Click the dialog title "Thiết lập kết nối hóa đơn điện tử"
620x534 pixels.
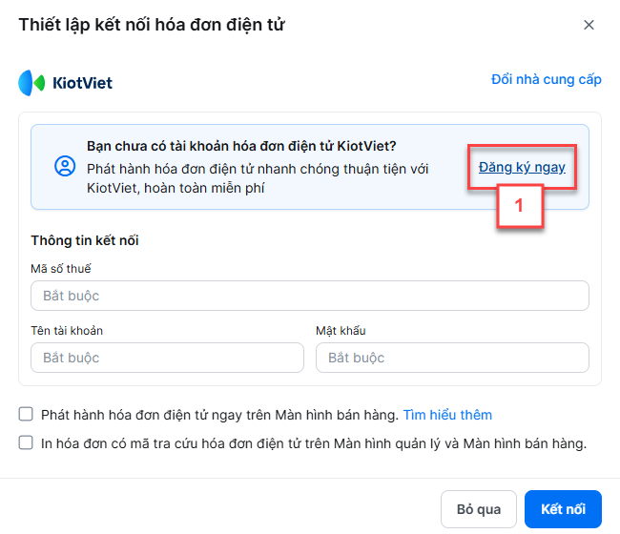(x=152, y=25)
